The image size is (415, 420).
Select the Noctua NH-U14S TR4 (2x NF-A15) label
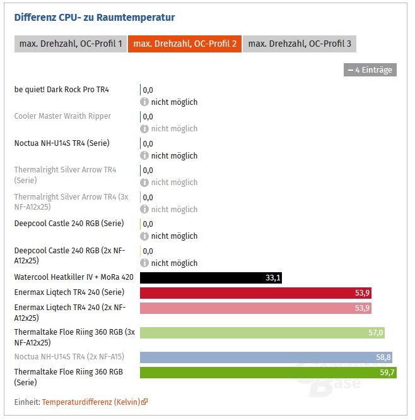[69, 357]
